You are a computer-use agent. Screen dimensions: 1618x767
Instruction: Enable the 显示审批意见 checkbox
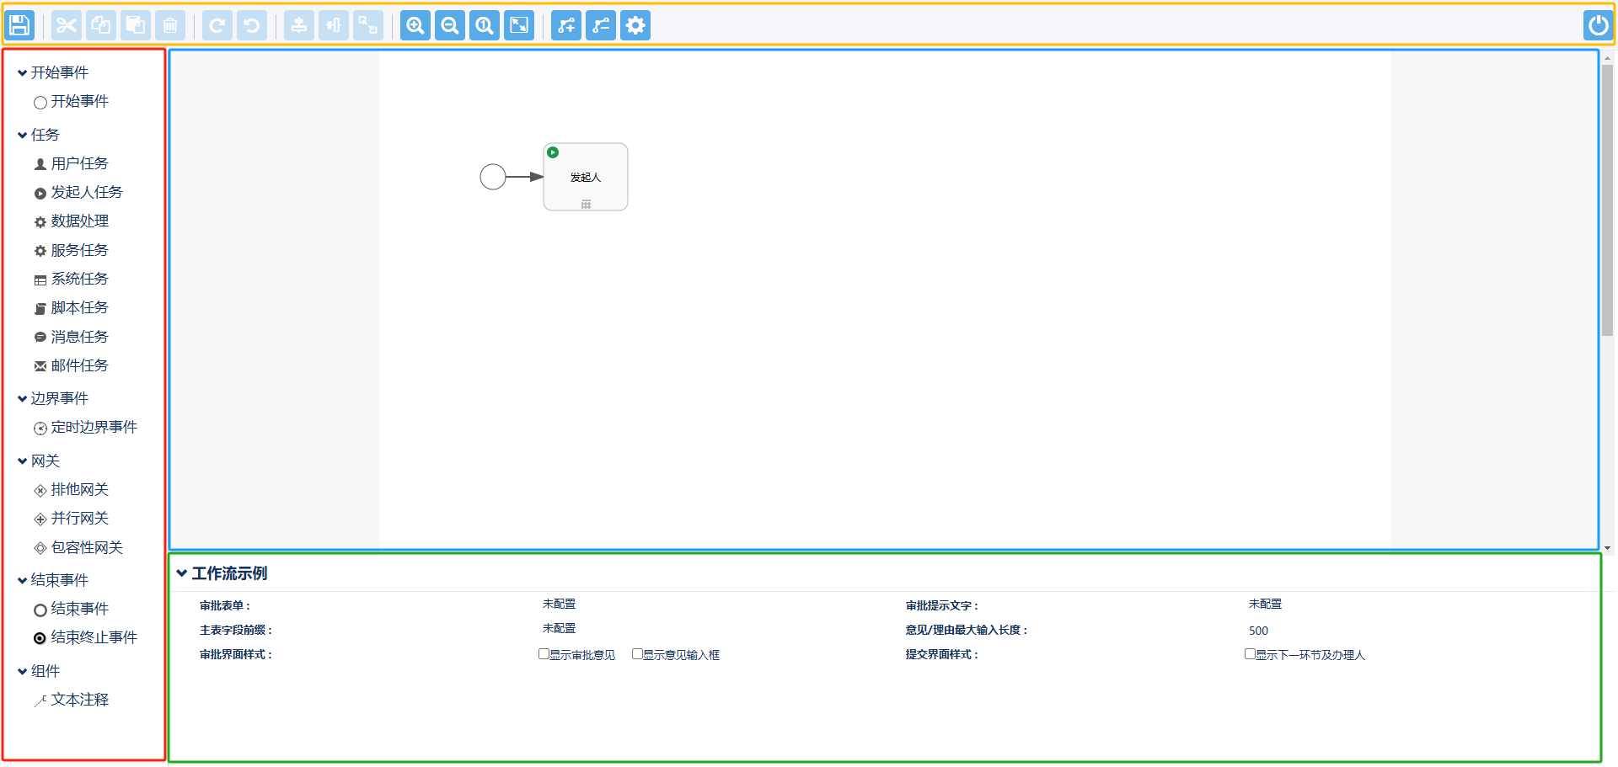point(544,654)
